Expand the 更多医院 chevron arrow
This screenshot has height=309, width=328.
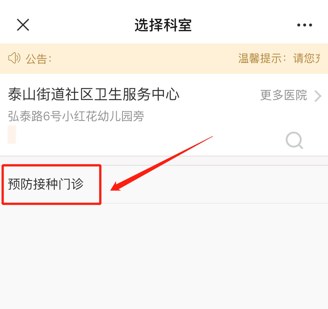point(318,96)
